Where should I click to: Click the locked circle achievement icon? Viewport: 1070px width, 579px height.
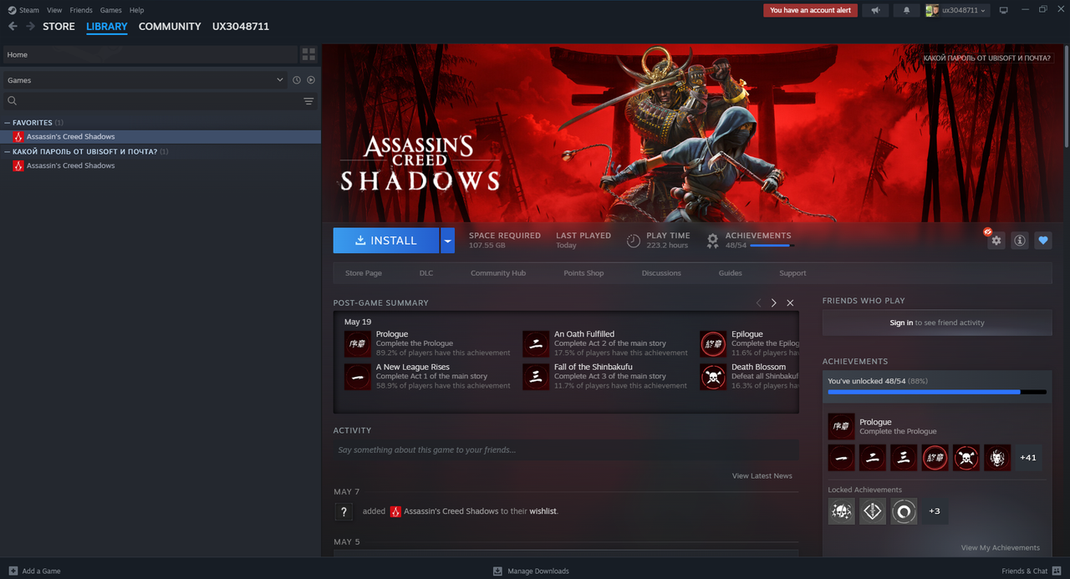(x=904, y=511)
